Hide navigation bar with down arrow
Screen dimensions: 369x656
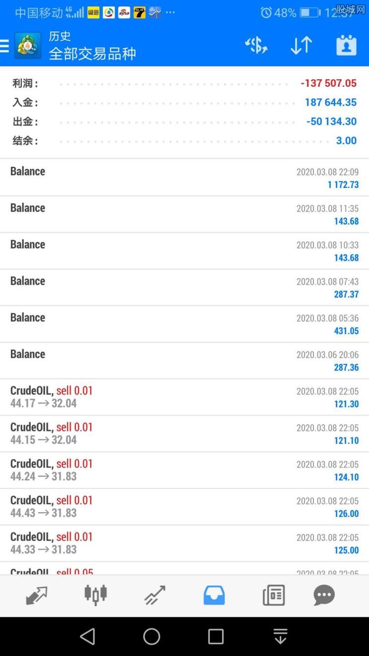tap(280, 637)
